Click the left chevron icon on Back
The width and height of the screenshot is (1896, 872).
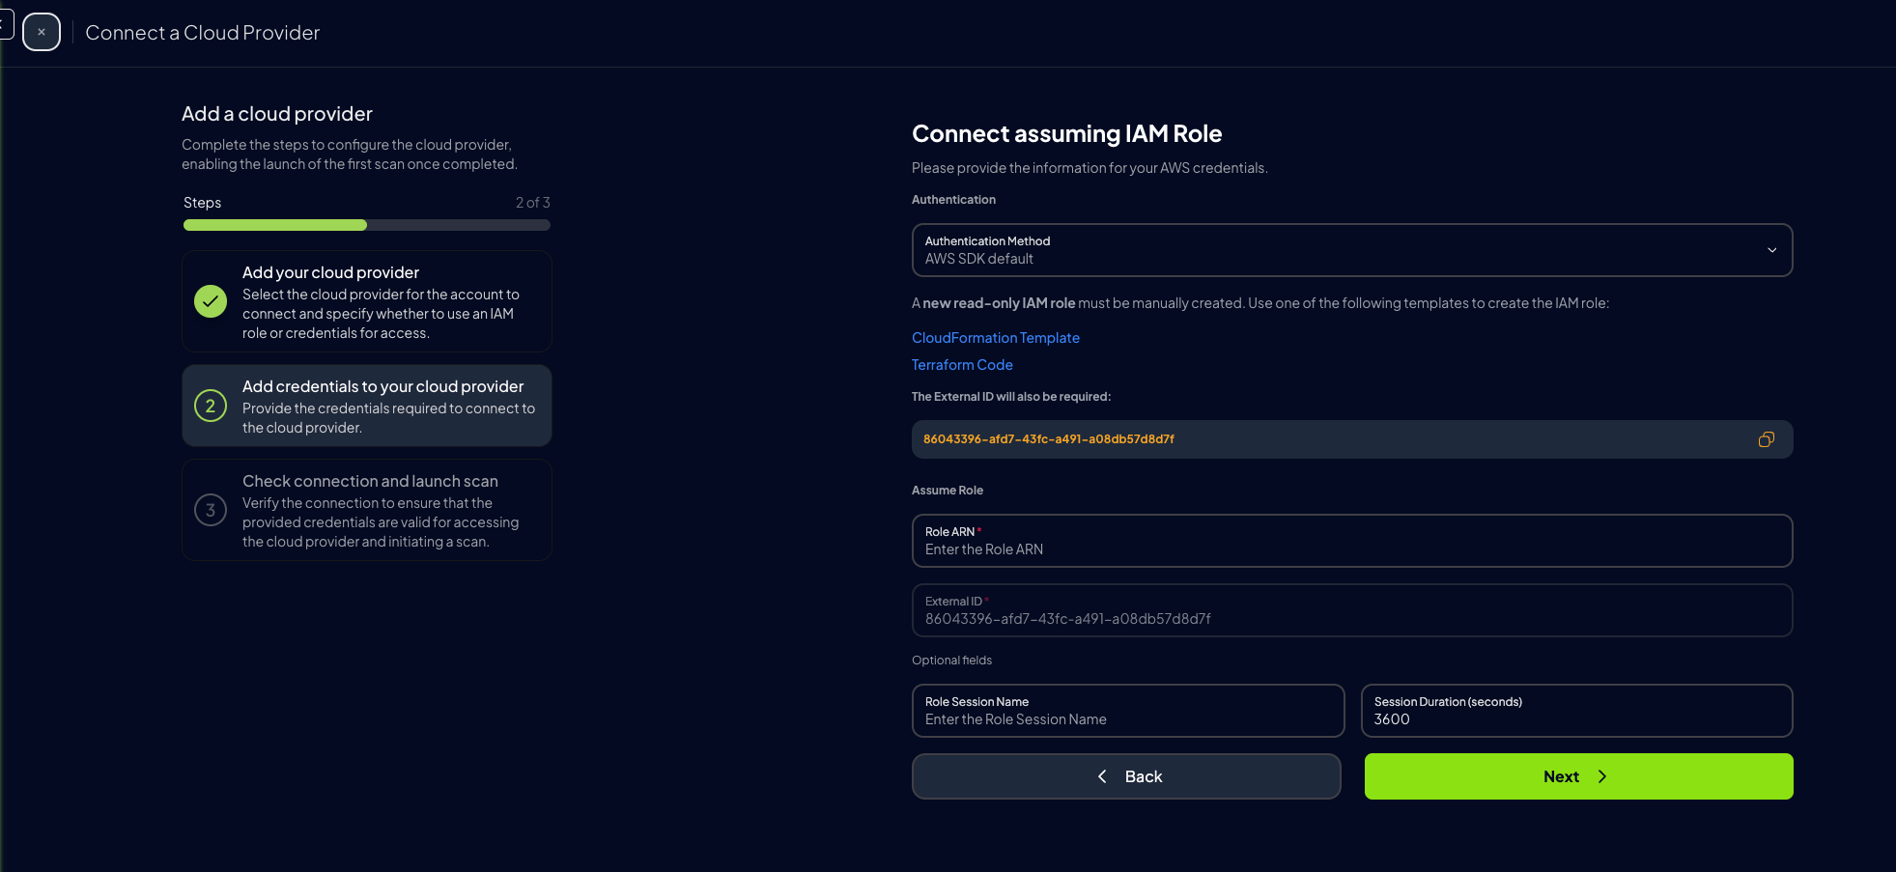[x=1102, y=776]
